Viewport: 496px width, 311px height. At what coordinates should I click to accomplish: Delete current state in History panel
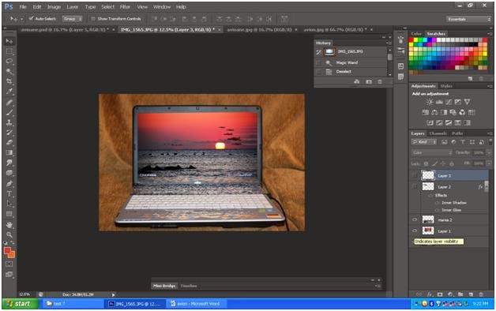pos(380,81)
